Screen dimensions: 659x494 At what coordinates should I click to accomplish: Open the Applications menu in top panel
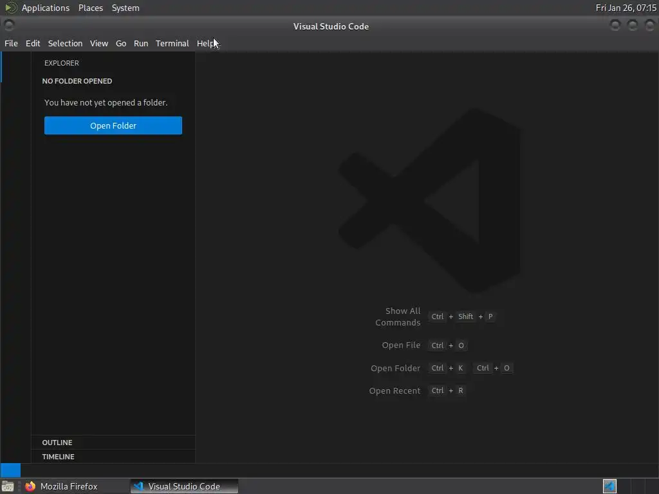click(46, 8)
